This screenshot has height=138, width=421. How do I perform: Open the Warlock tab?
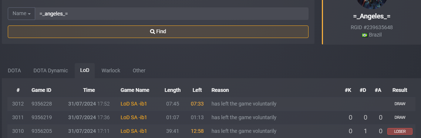click(x=111, y=70)
